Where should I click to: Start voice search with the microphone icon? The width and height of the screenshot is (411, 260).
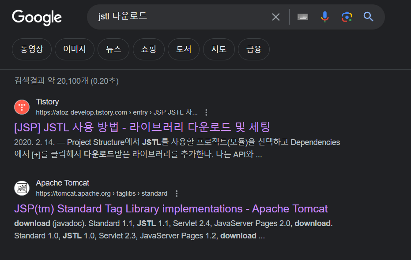325,17
